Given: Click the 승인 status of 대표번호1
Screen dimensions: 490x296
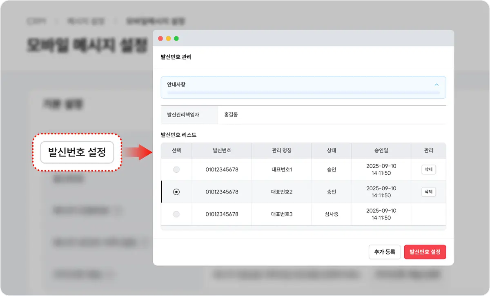Looking at the screenshot, I should pos(331,169).
